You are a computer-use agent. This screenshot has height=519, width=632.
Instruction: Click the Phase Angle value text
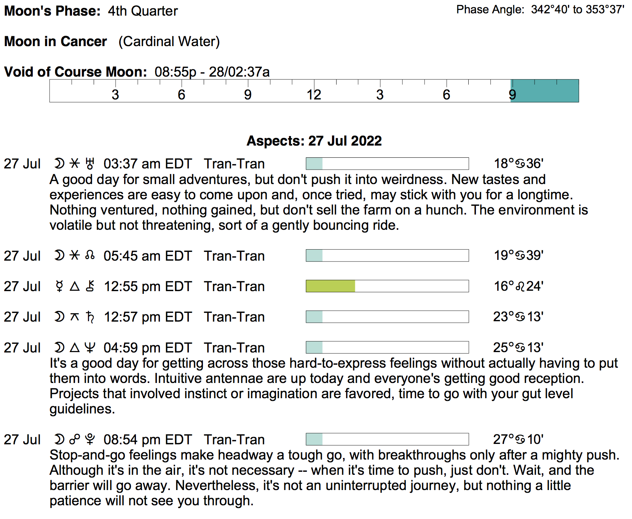click(x=578, y=10)
